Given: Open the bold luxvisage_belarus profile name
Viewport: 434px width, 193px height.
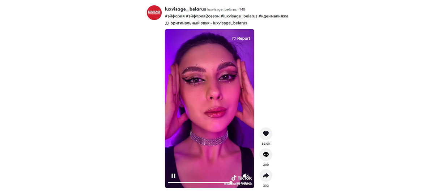Looking at the screenshot, I should click(186, 9).
